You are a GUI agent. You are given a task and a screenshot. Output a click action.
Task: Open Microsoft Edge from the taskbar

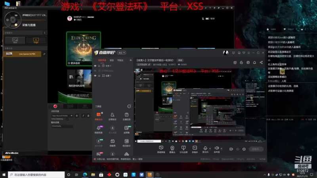click(85, 175)
